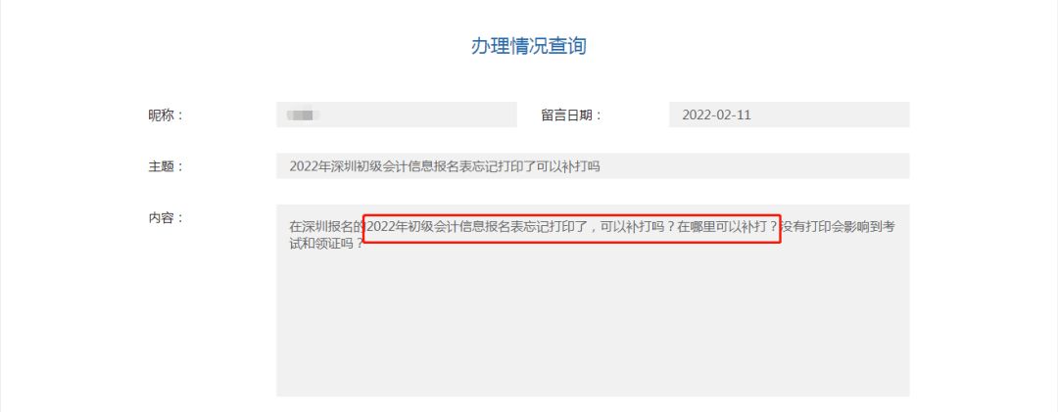
Task: Click the 内容： label
Action: pyautogui.click(x=166, y=218)
